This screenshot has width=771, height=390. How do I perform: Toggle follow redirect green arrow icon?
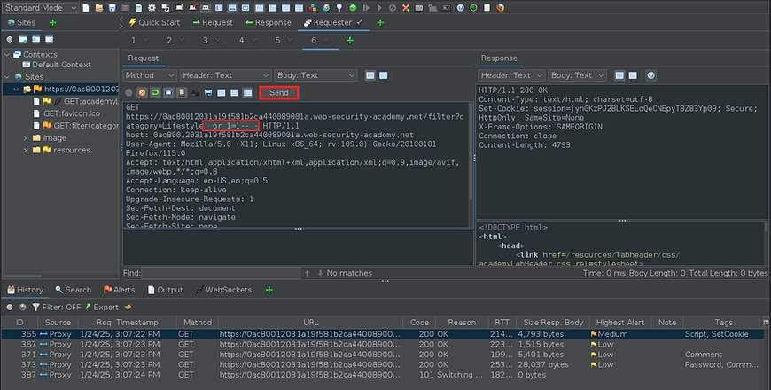(155, 92)
